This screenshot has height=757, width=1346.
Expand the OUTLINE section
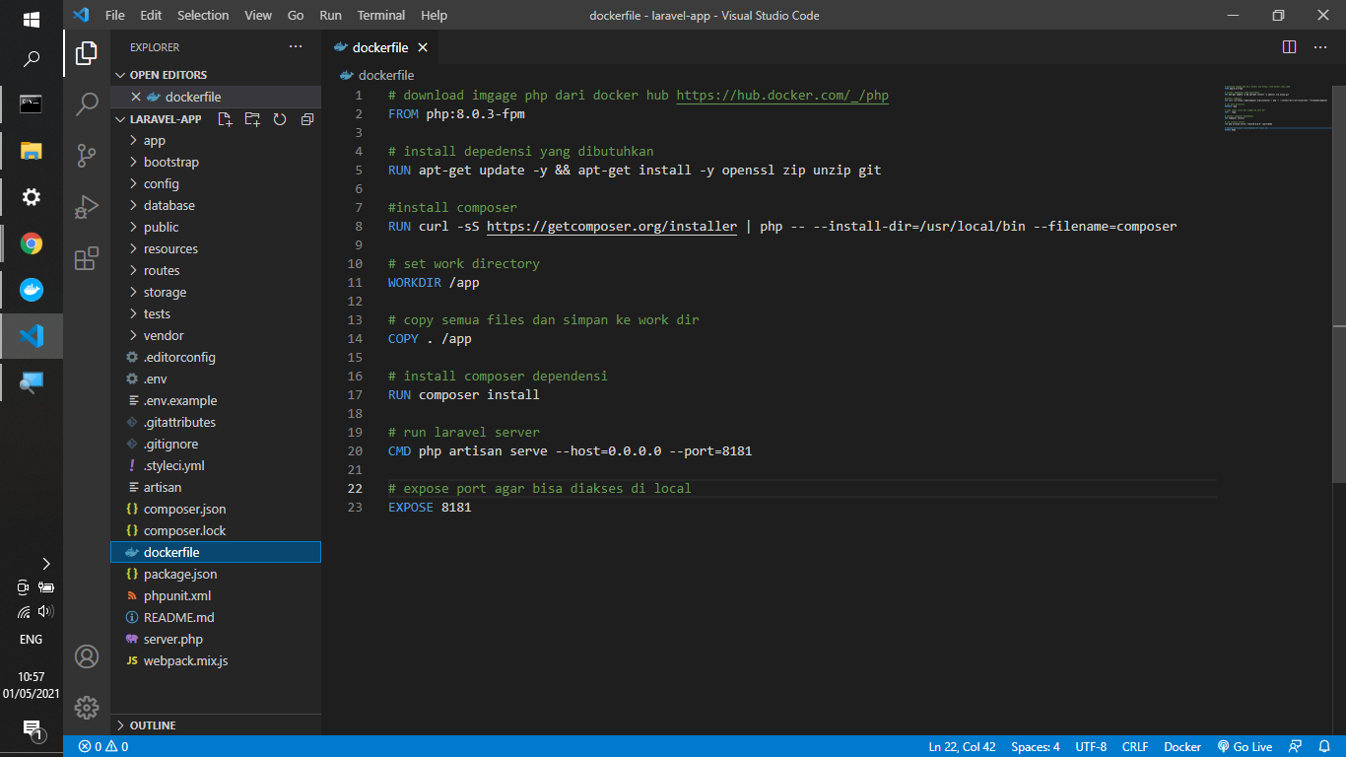click(x=216, y=725)
